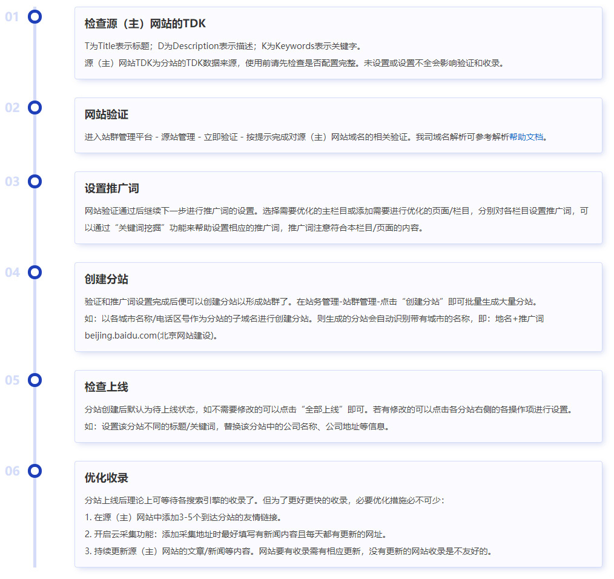Click the 优化收录 card title
Image resolution: width=614 pixels, height=579 pixels.
tap(107, 478)
